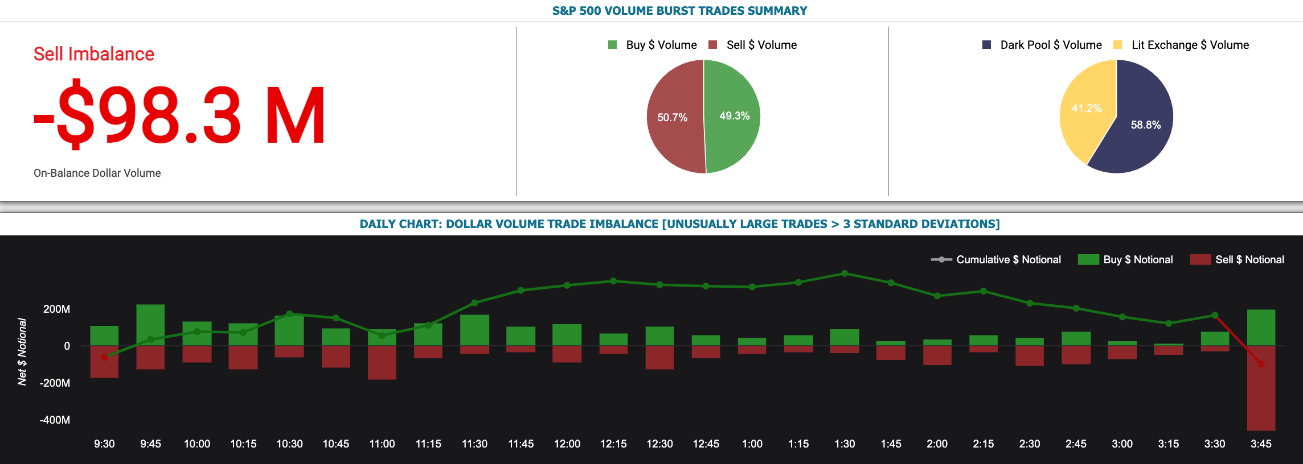Viewport: 1303px width, 464px height.
Task: Toggle the Sell $ Volume legend entry
Action: point(752,45)
